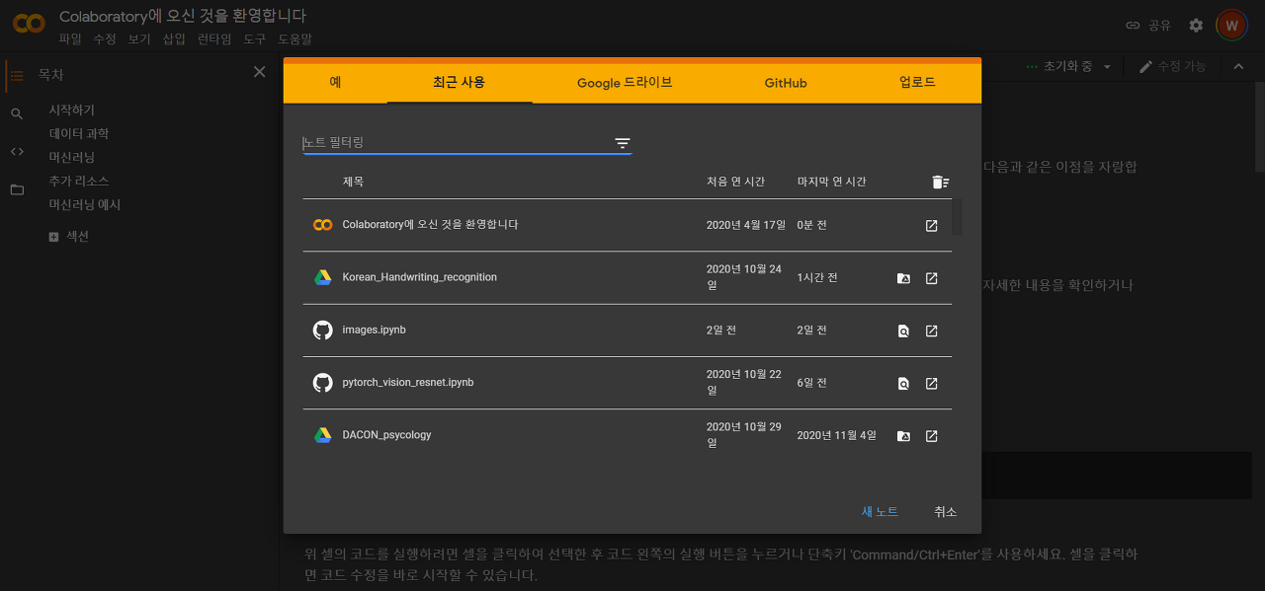Open the 수정 가능 editing mode dropdown
Viewport: 1265px width, 591px height.
[x=1173, y=66]
